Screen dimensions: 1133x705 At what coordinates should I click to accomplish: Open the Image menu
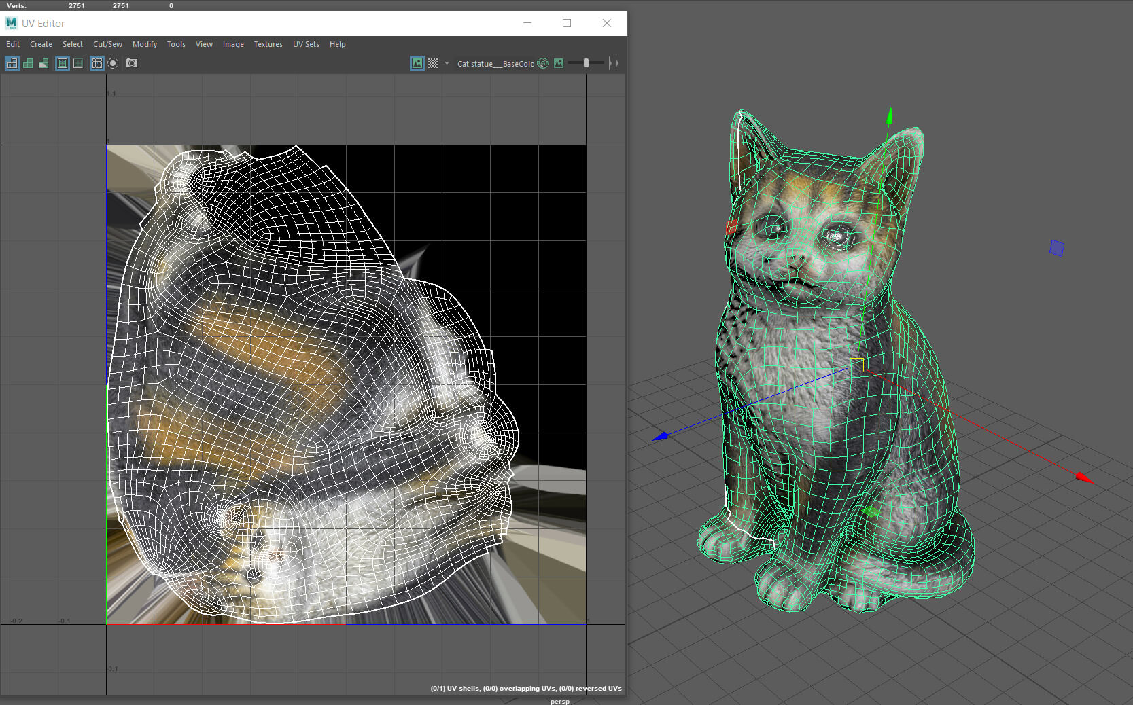click(x=233, y=44)
